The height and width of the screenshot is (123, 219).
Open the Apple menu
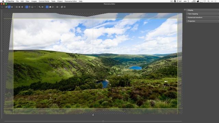[3, 1]
